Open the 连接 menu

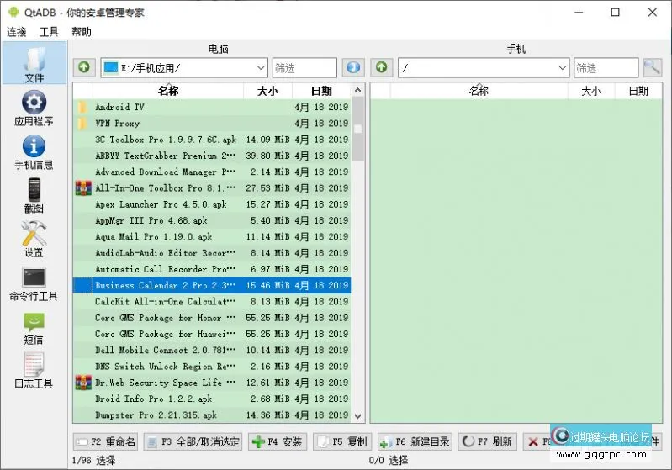tap(17, 32)
